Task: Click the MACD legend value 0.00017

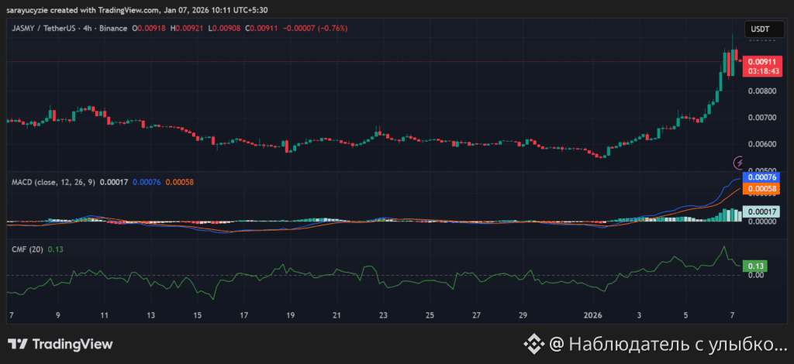Action: (115, 182)
